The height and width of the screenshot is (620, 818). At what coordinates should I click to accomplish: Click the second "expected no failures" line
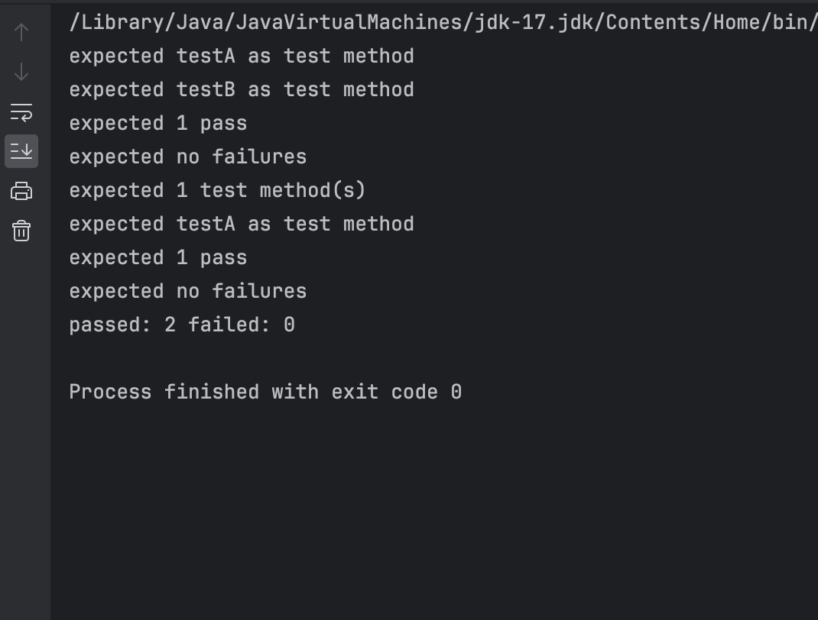coord(188,291)
